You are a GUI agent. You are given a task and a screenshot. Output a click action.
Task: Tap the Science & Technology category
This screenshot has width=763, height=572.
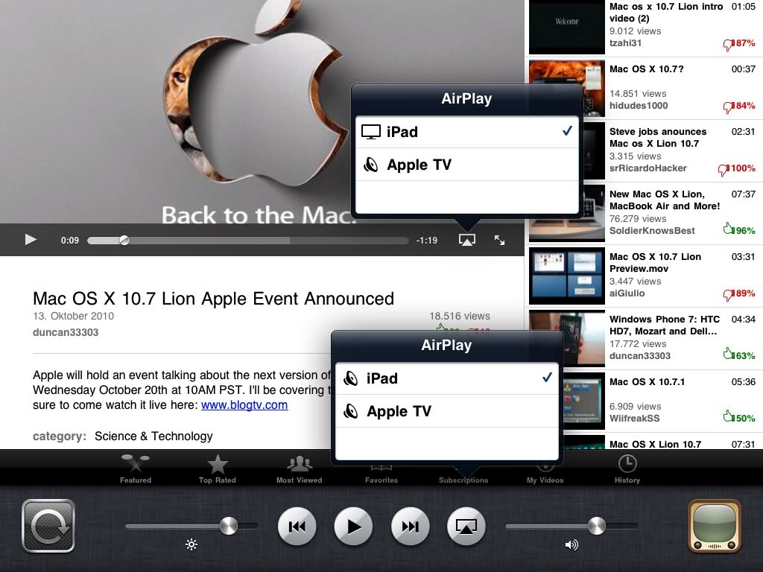tap(153, 436)
